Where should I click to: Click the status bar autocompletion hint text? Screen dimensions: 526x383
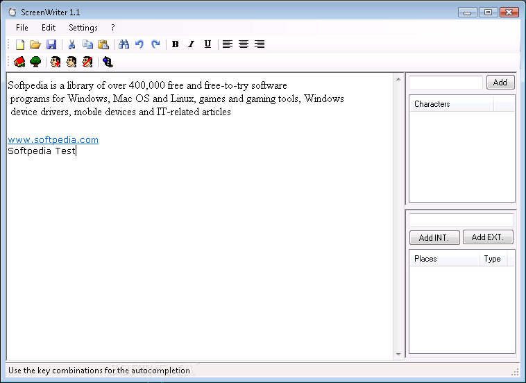pos(99,371)
